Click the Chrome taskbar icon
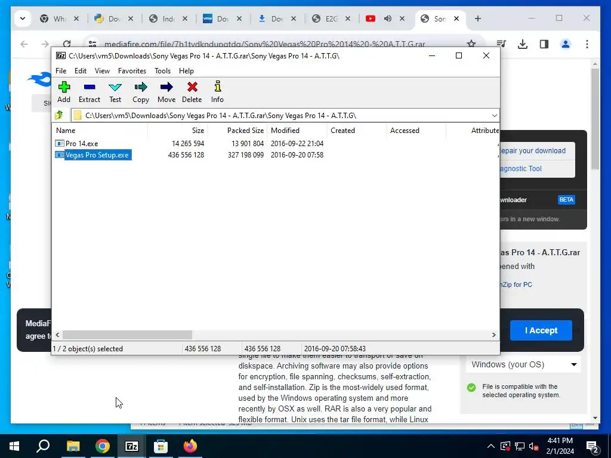 (102, 446)
